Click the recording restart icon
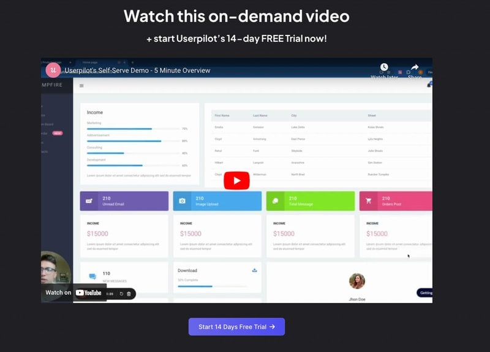Image resolution: width=490 pixels, height=352 pixels. pos(121,294)
